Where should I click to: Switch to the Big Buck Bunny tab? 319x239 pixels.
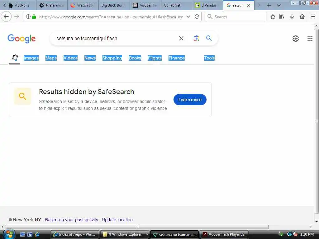click(x=114, y=5)
